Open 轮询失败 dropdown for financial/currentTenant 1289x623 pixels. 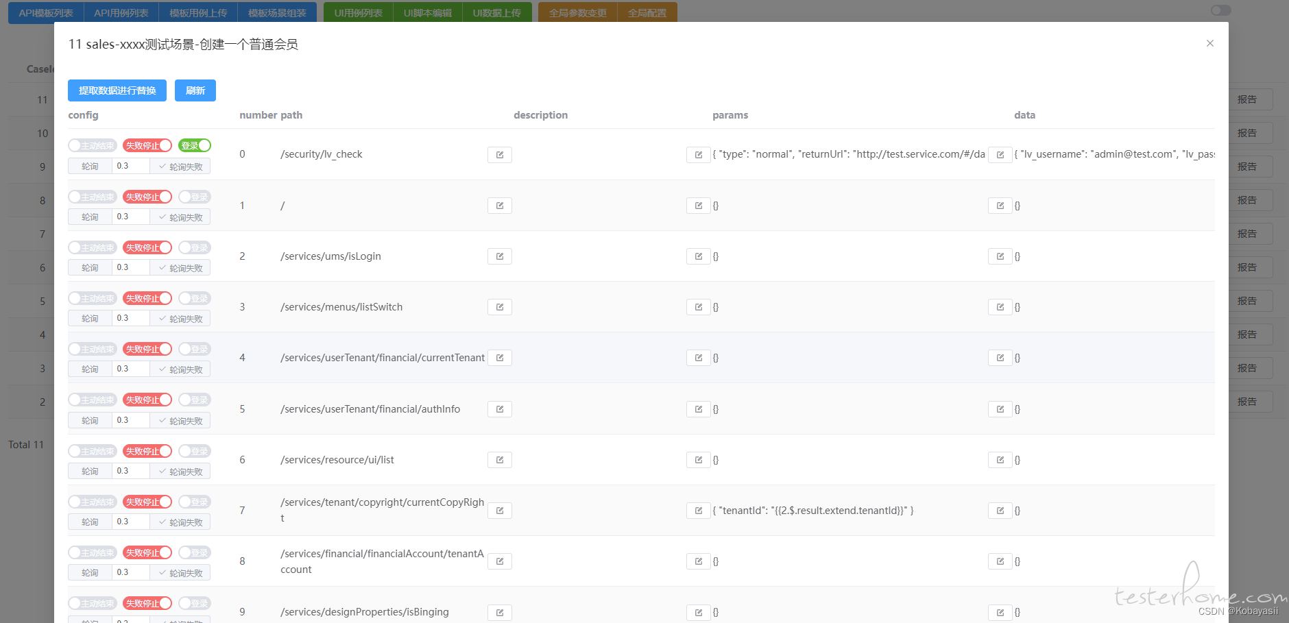click(x=180, y=369)
